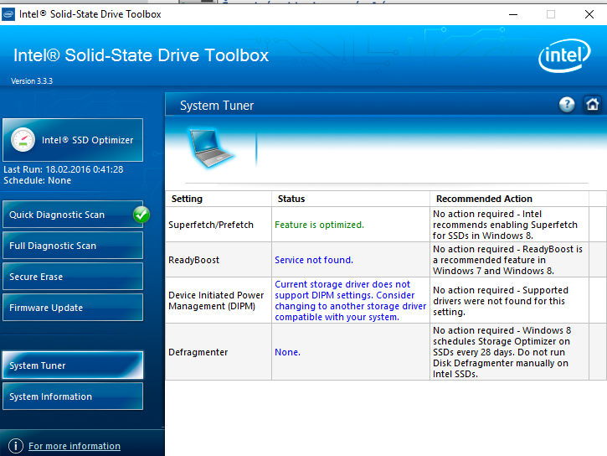
Task: Click the laptop icon in System Tuner
Action: (211, 148)
